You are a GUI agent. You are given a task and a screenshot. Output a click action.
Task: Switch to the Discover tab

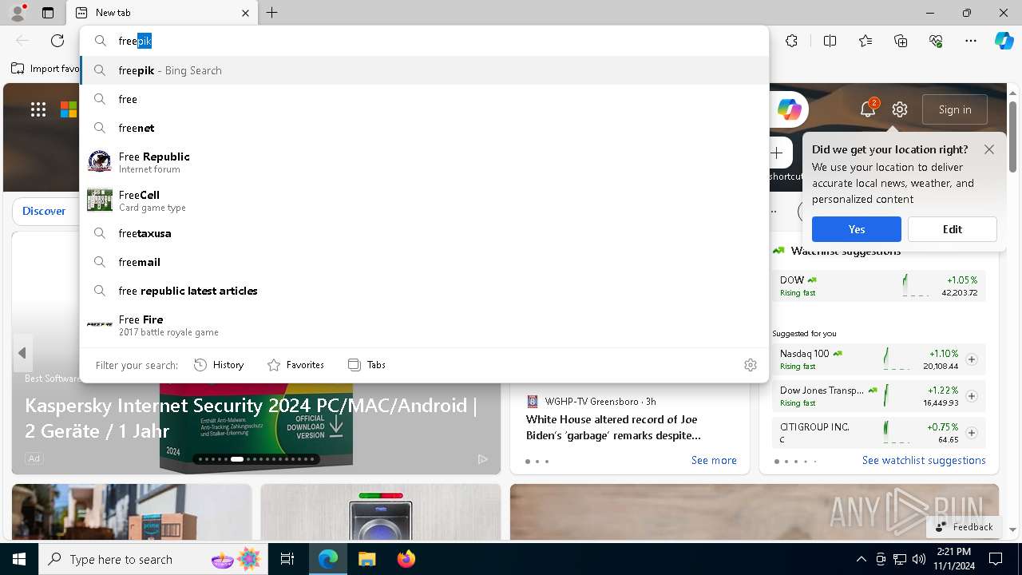[x=44, y=211]
